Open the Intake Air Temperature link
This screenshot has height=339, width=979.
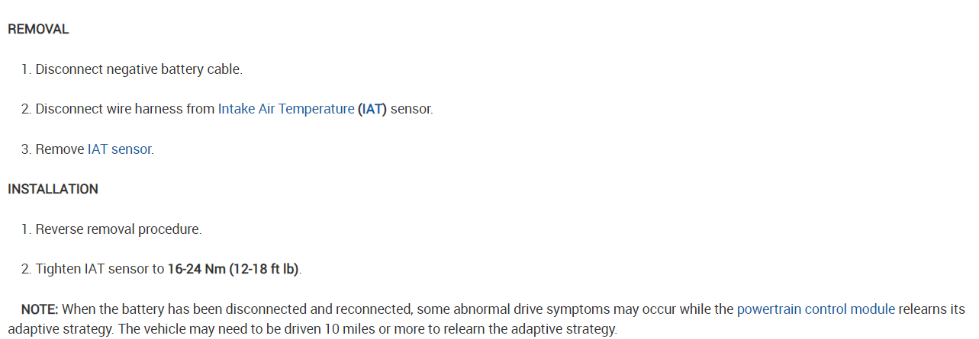(286, 109)
